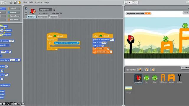Screen dimensions: 189x106
Task: Click the red bird on the stage
Action: tap(131, 38)
